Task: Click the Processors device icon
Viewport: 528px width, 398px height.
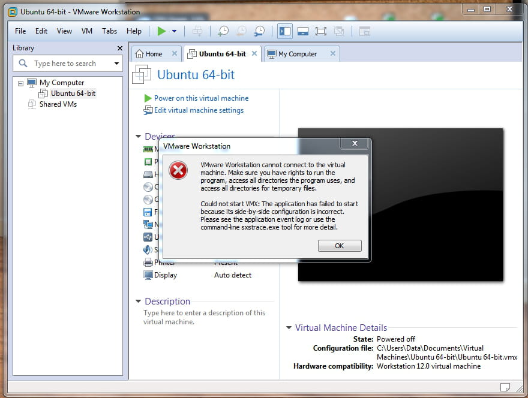Action: [148, 162]
